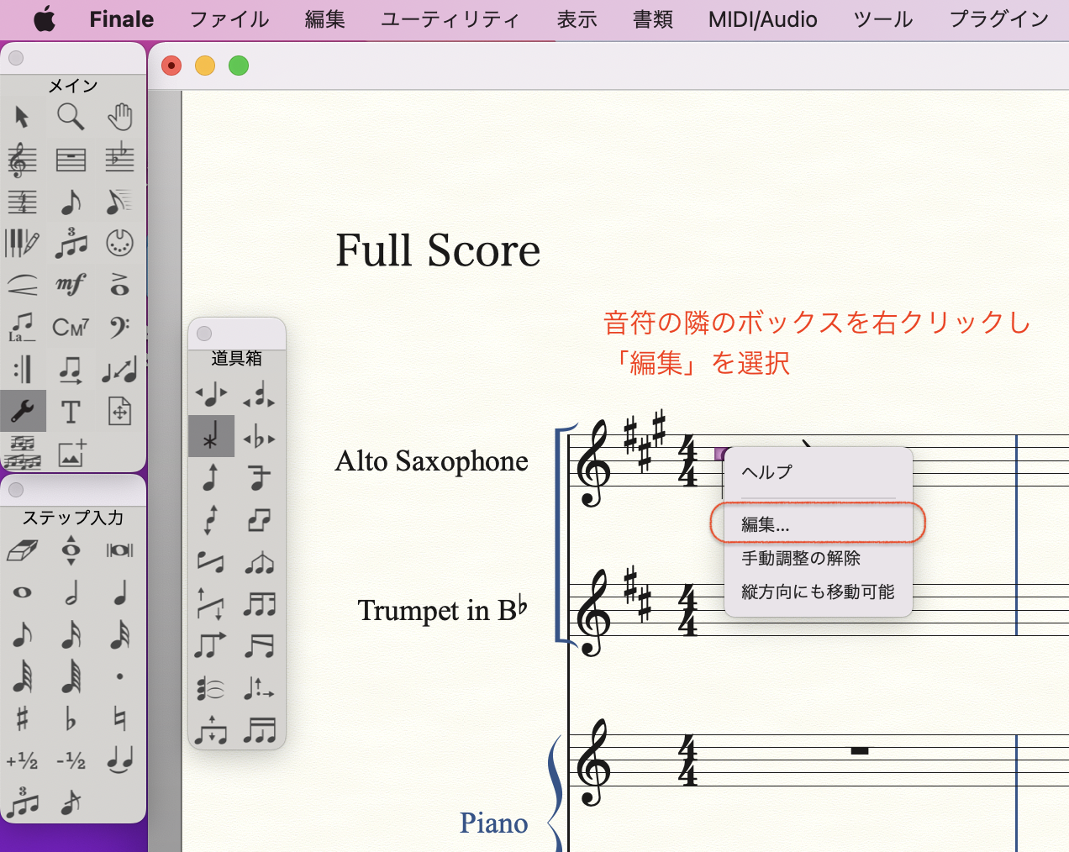This screenshot has height=852, width=1069.
Task: Choose the Dot tool in toolbox
Action: pyautogui.click(x=260, y=689)
